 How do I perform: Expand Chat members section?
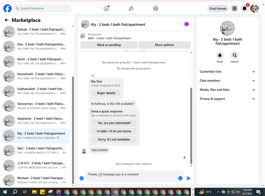tap(227, 81)
